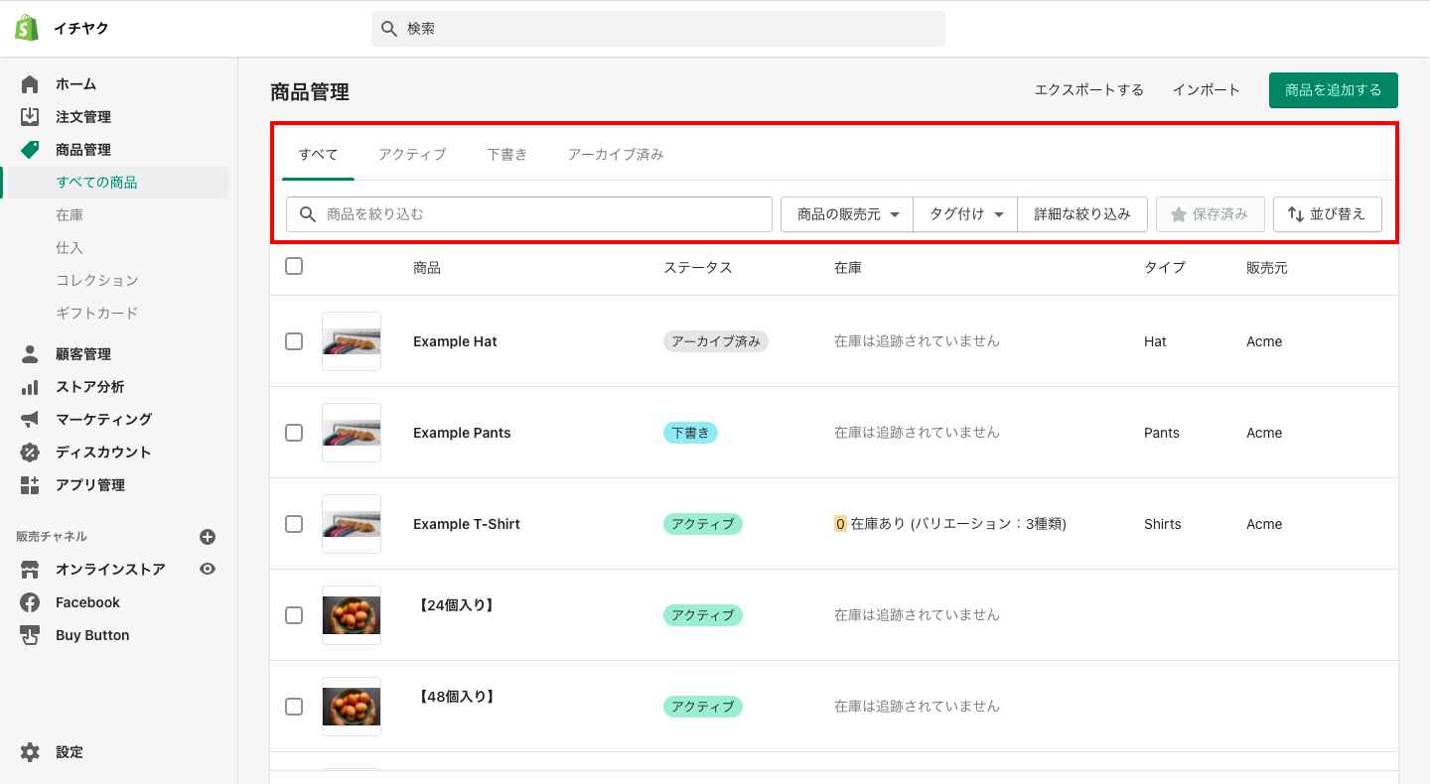The width and height of the screenshot is (1430, 784).
Task: Open the Example T-Shirt product thumbnail
Action: (352, 524)
